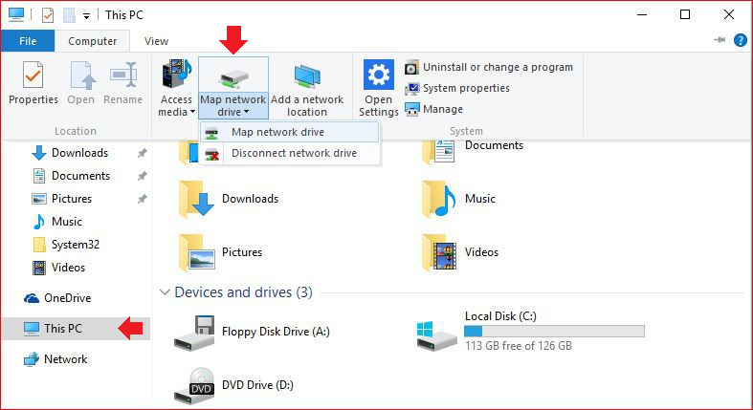
Task: Click the Open ribbon button
Action: [x=81, y=83]
